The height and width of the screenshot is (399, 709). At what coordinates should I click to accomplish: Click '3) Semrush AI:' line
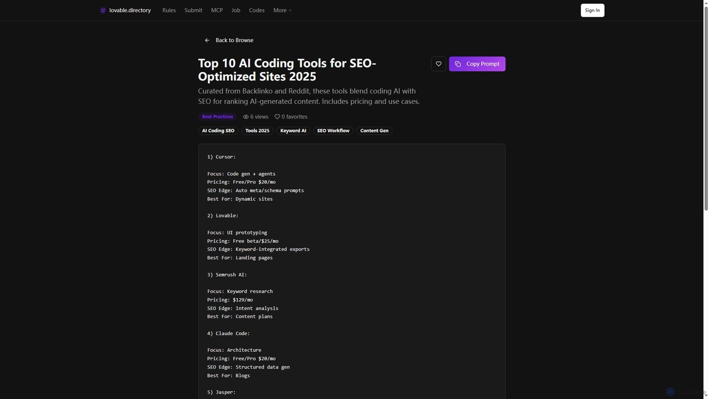click(x=227, y=275)
